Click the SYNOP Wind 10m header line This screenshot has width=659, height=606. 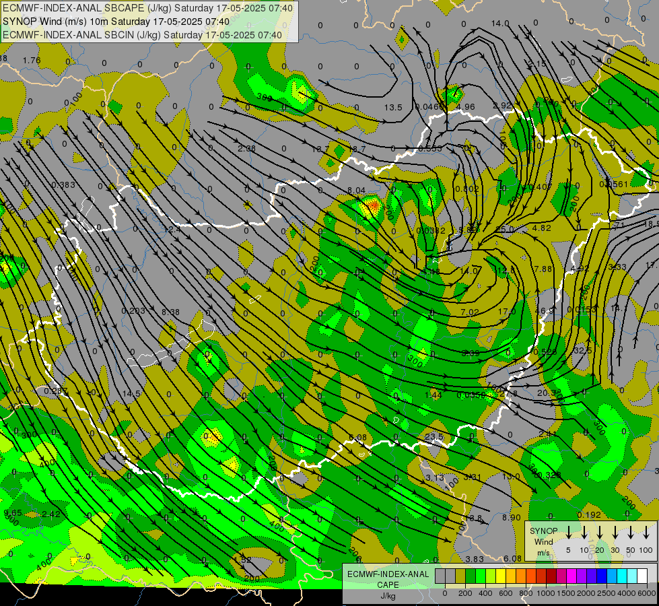[116, 22]
